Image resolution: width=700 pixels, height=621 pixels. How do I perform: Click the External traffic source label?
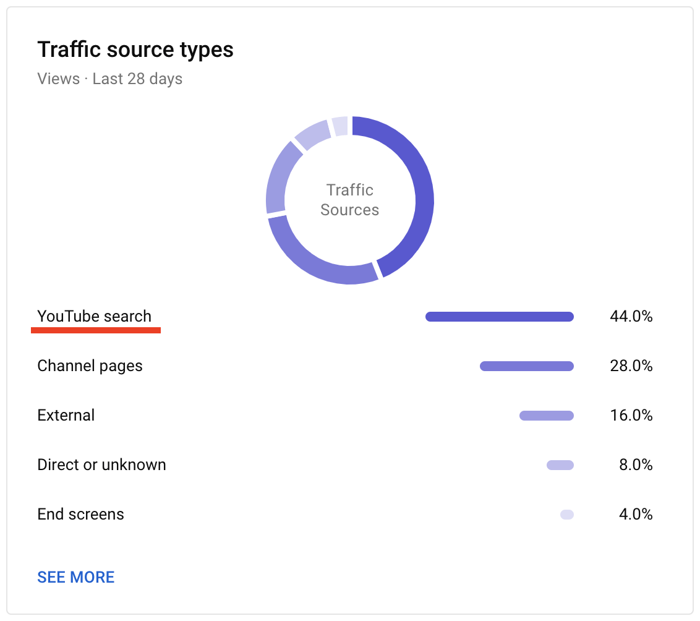pos(66,415)
